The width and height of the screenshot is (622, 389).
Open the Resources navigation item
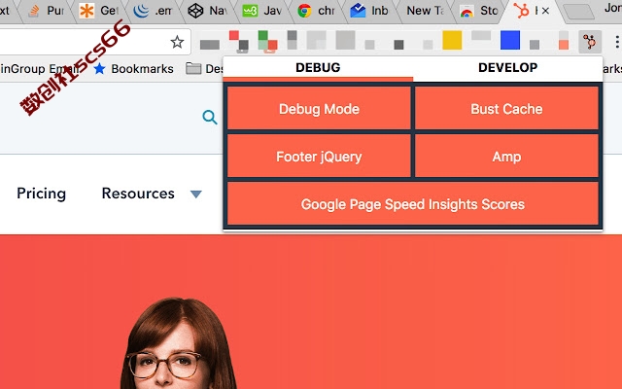(138, 194)
